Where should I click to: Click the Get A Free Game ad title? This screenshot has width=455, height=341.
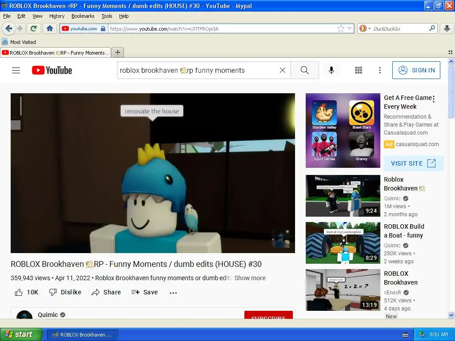point(408,102)
